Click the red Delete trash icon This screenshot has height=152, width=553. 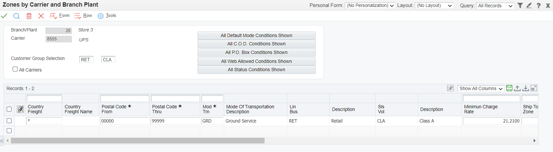coord(29,16)
